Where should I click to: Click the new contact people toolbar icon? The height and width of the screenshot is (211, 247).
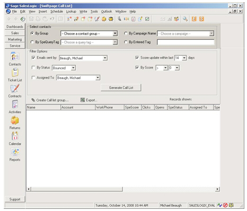click(69, 19)
